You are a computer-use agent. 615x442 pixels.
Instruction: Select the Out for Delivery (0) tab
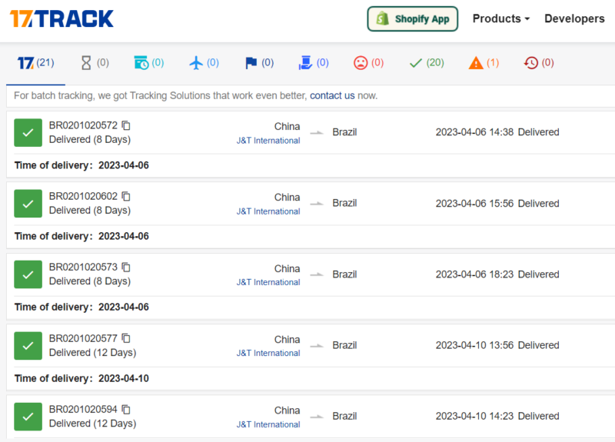click(314, 63)
